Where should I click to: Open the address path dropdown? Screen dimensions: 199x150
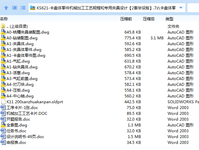click(181, 8)
